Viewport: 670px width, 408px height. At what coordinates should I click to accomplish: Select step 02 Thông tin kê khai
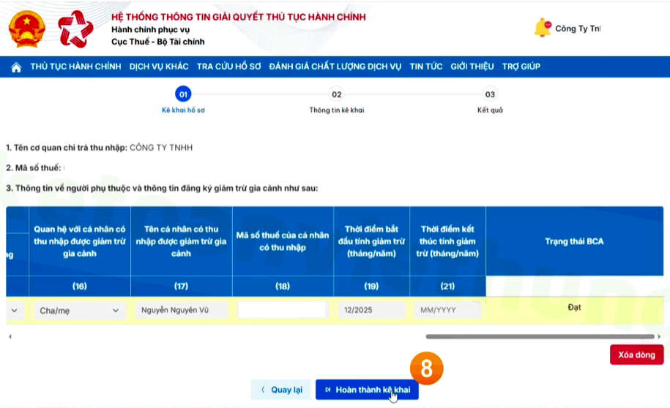337,94
